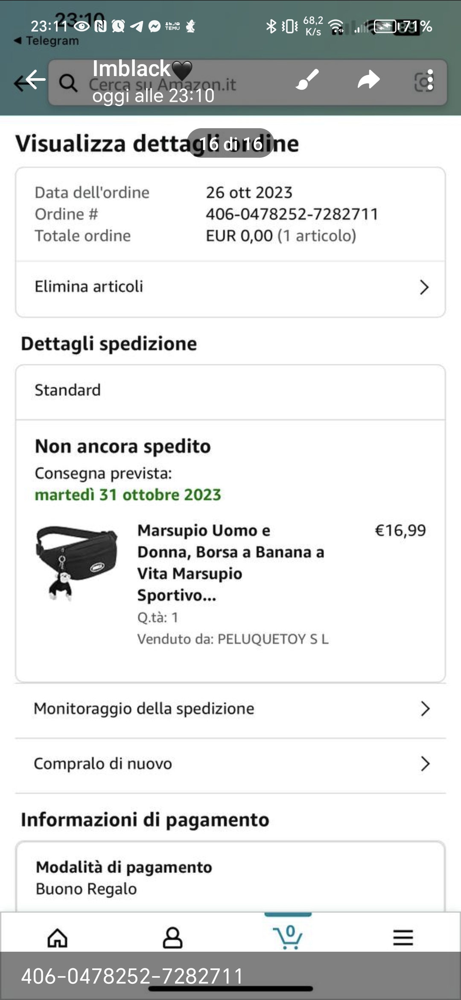Expand the Elimina articoli row chevron

(x=424, y=287)
